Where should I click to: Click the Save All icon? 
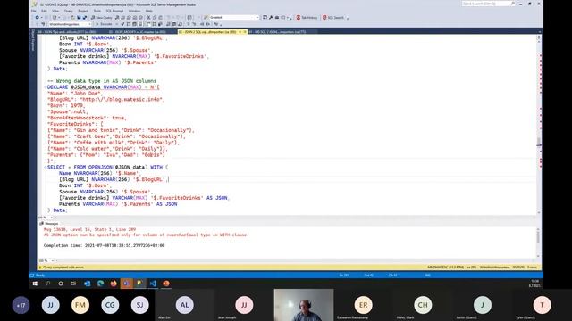click(85, 18)
